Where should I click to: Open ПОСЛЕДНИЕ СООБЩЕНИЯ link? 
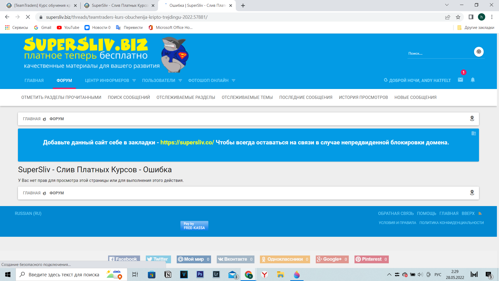click(306, 98)
